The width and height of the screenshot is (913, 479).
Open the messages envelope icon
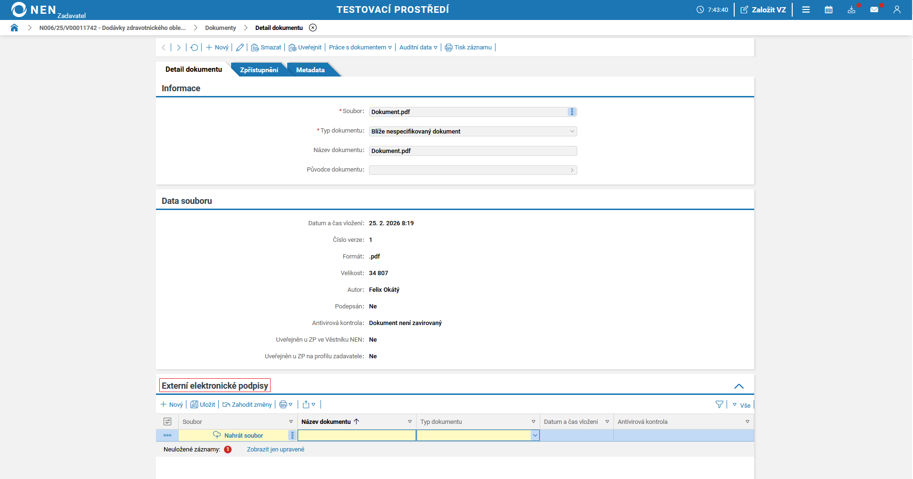874,10
